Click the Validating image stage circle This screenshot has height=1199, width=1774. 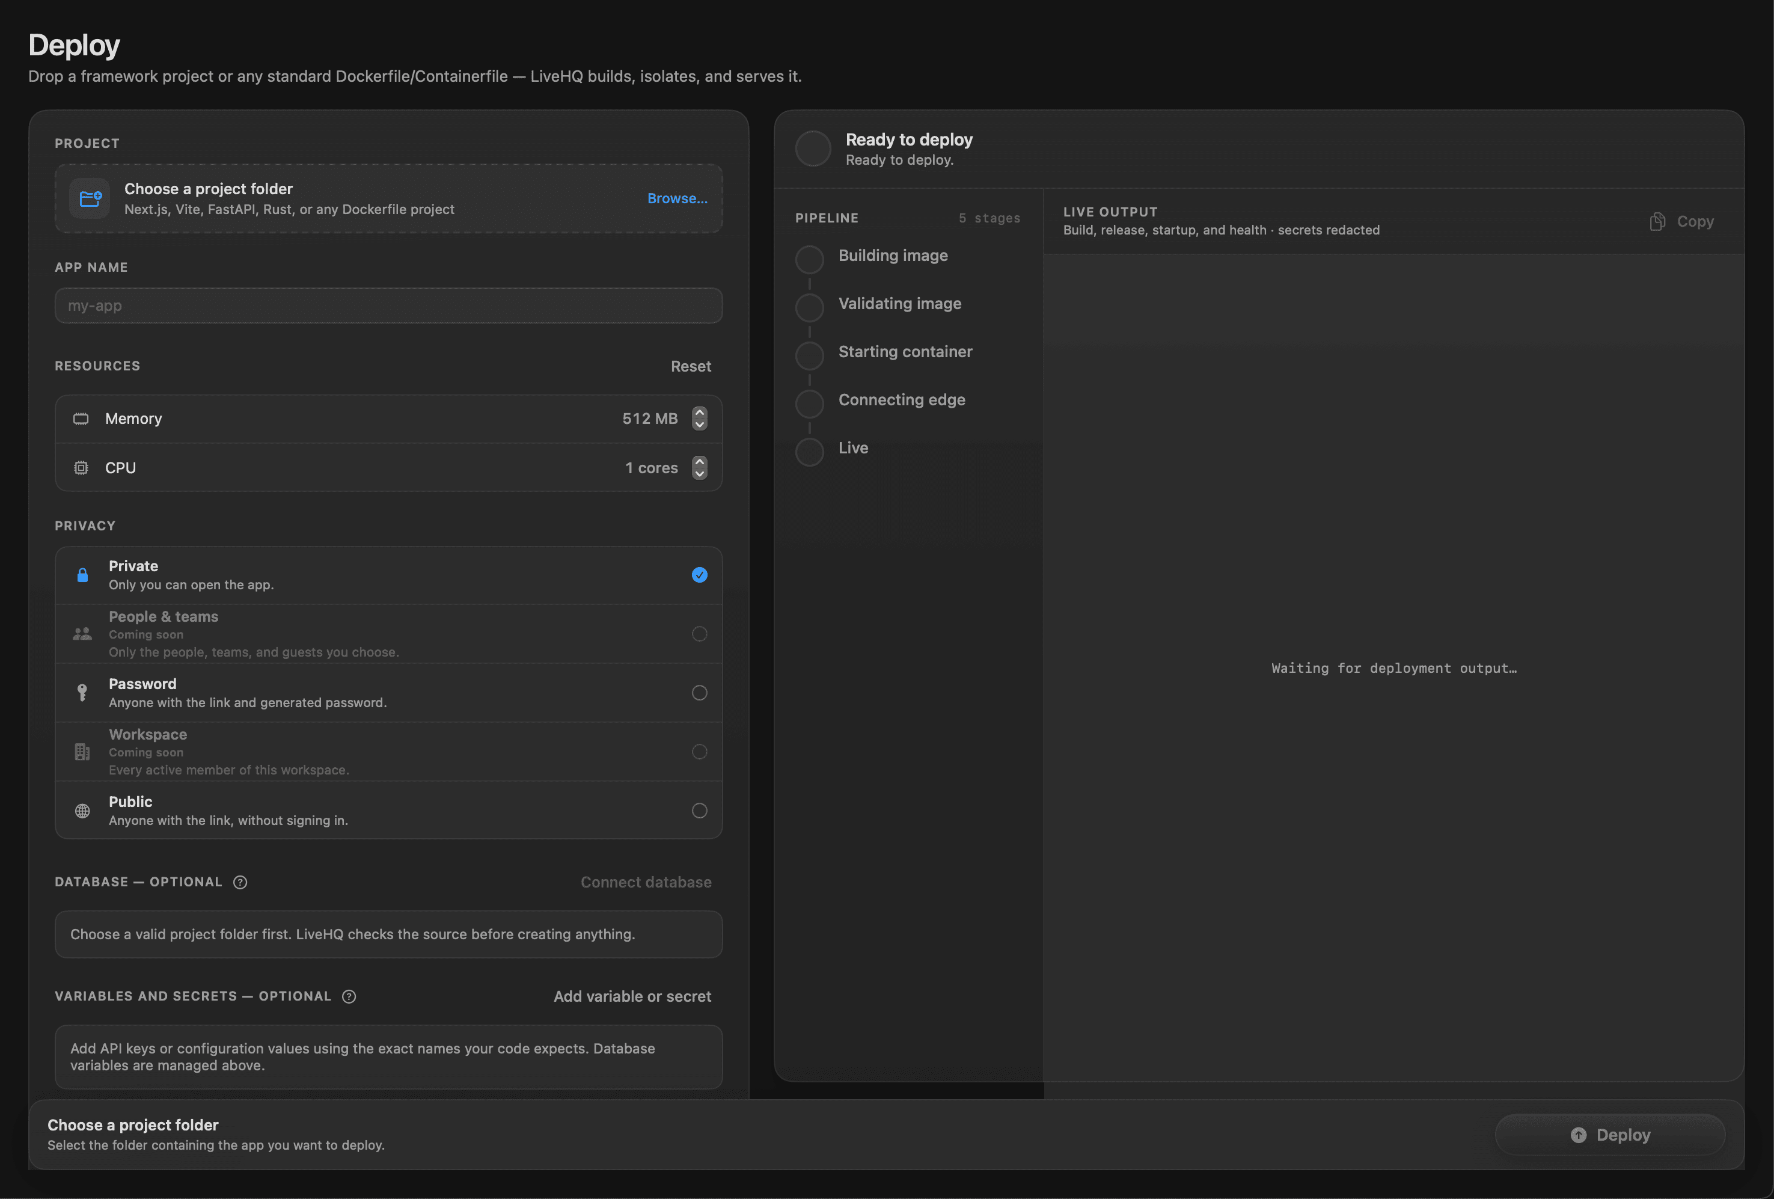pyautogui.click(x=810, y=308)
